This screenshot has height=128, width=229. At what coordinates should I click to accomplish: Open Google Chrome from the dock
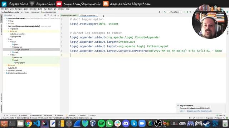point(28,123)
